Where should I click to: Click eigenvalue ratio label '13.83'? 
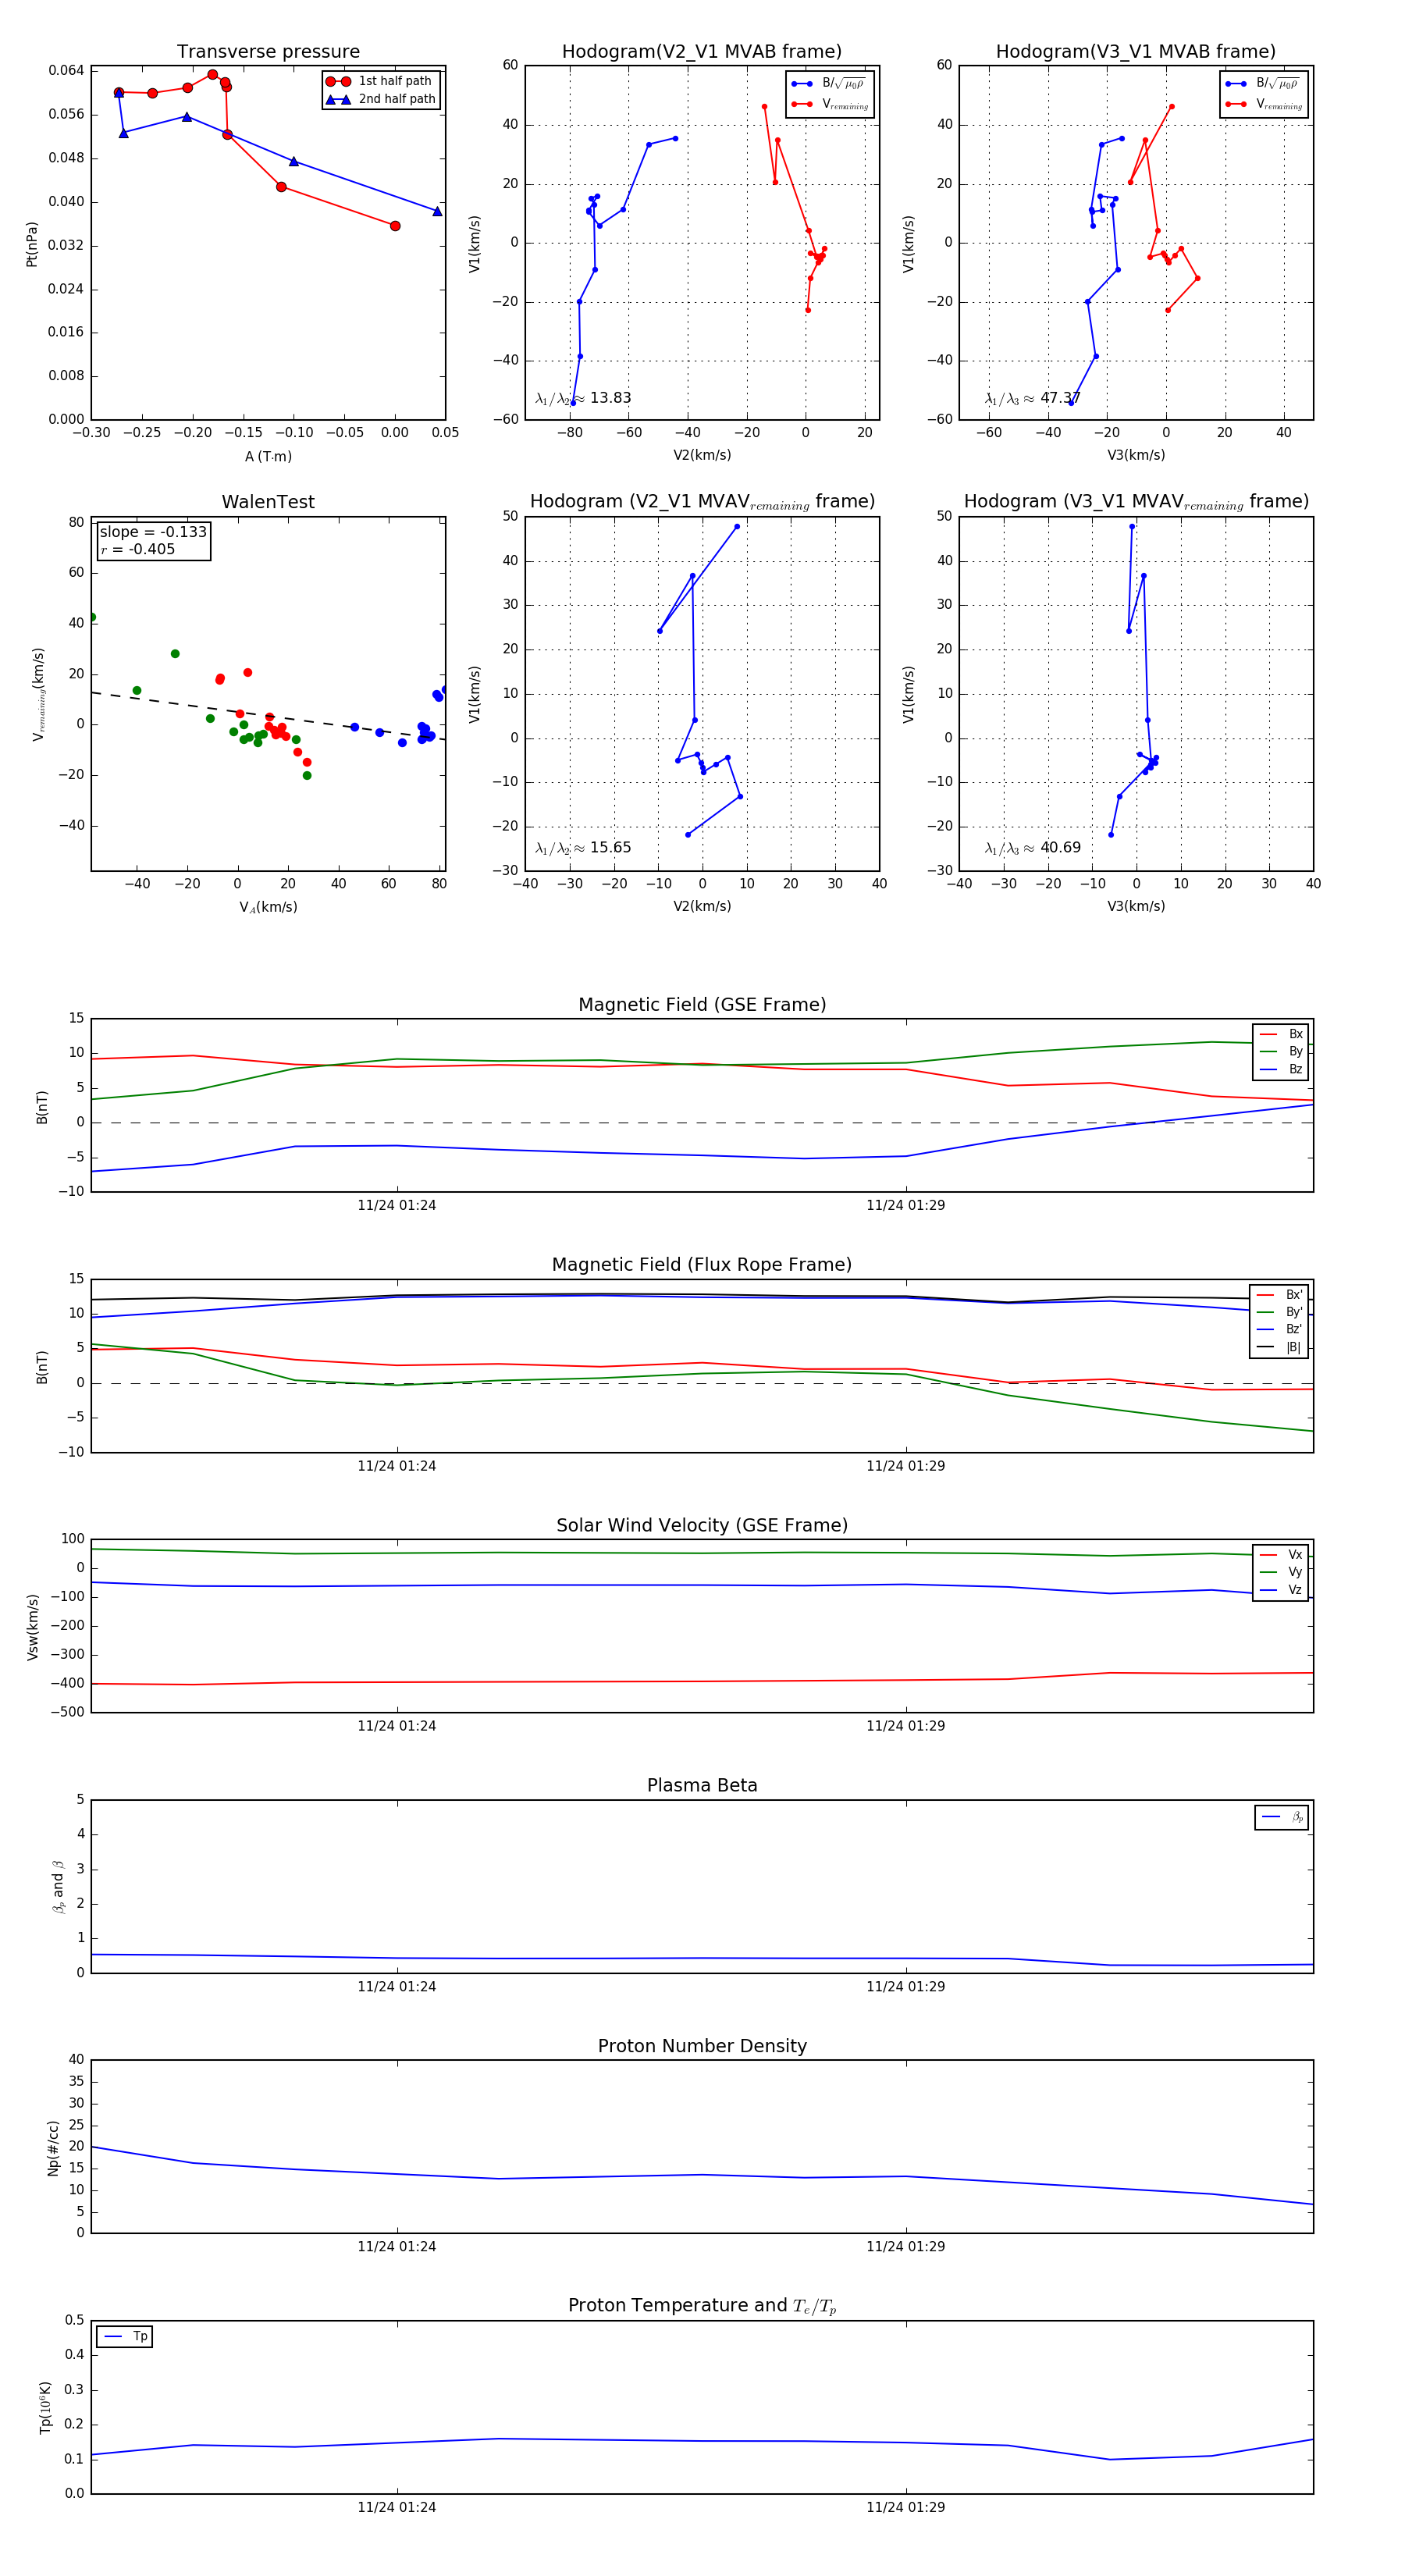tap(583, 398)
